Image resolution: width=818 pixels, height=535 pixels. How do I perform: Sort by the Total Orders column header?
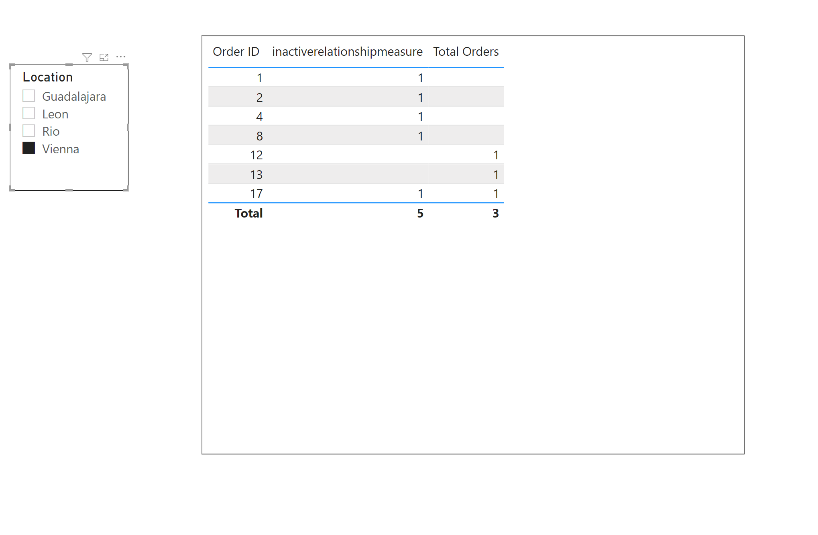pos(466,52)
